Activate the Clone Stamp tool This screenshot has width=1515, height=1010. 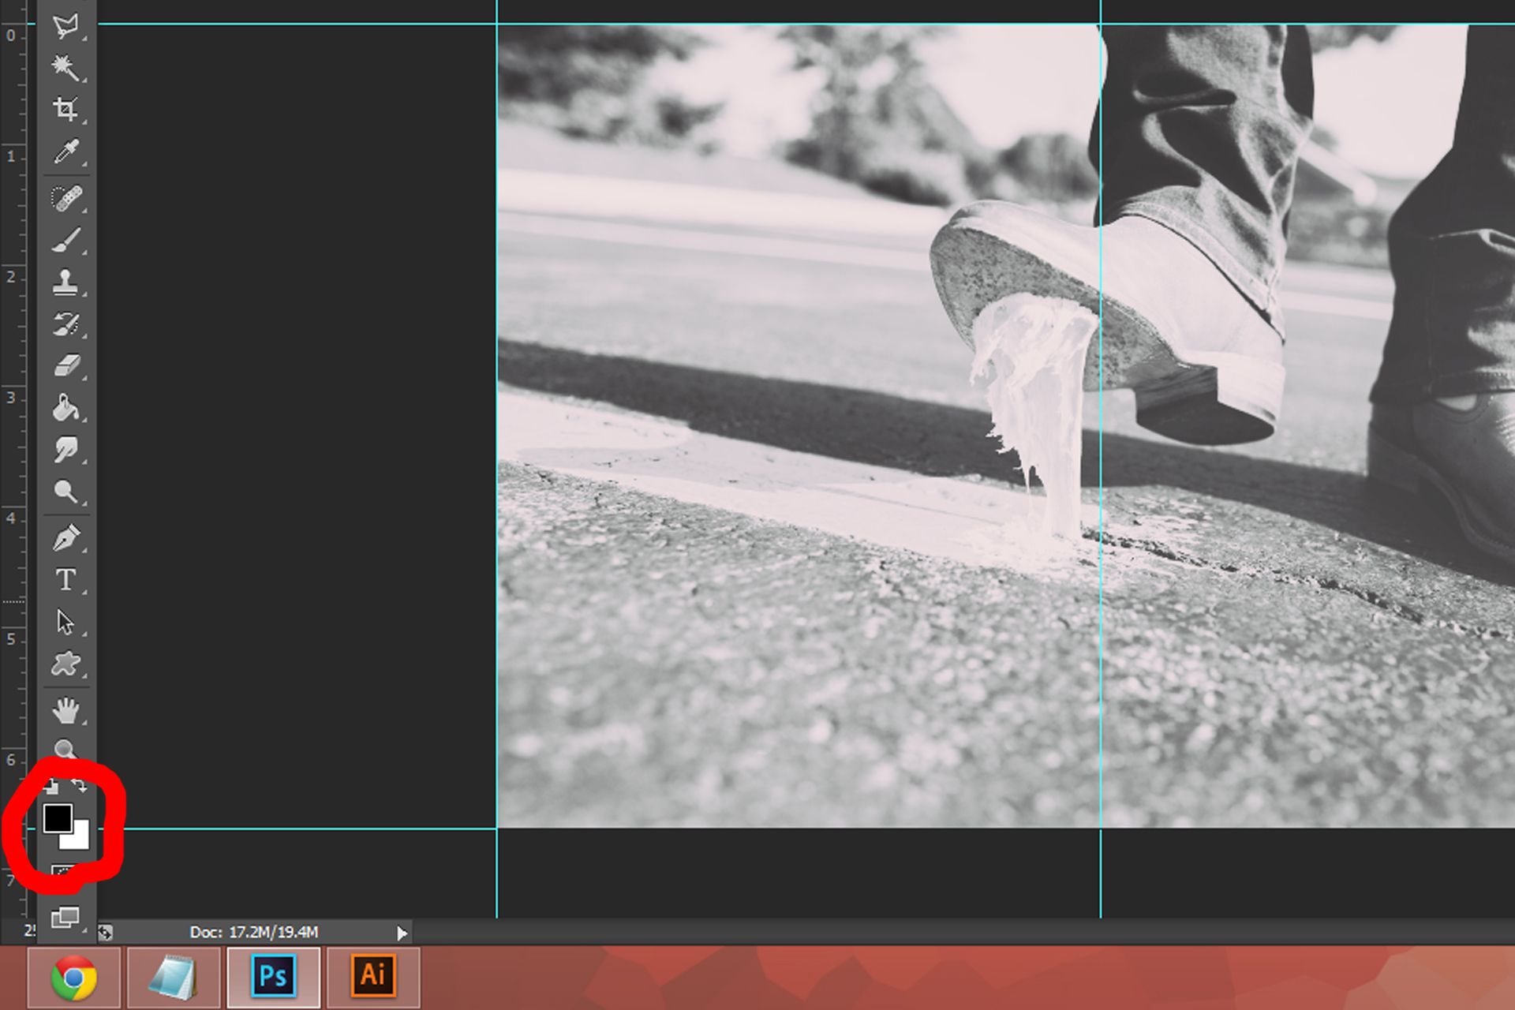[x=65, y=282]
